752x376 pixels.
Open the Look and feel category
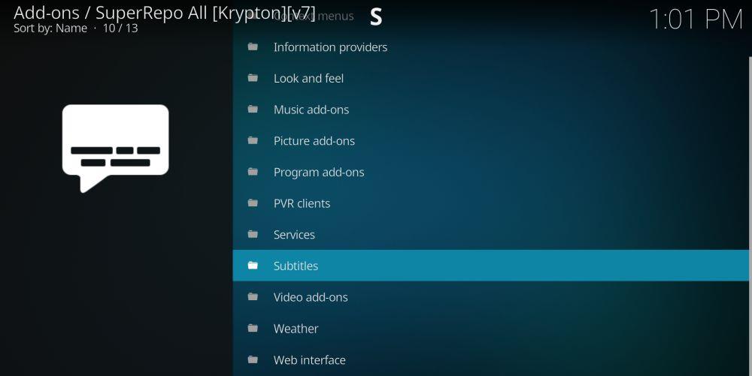click(x=490, y=78)
